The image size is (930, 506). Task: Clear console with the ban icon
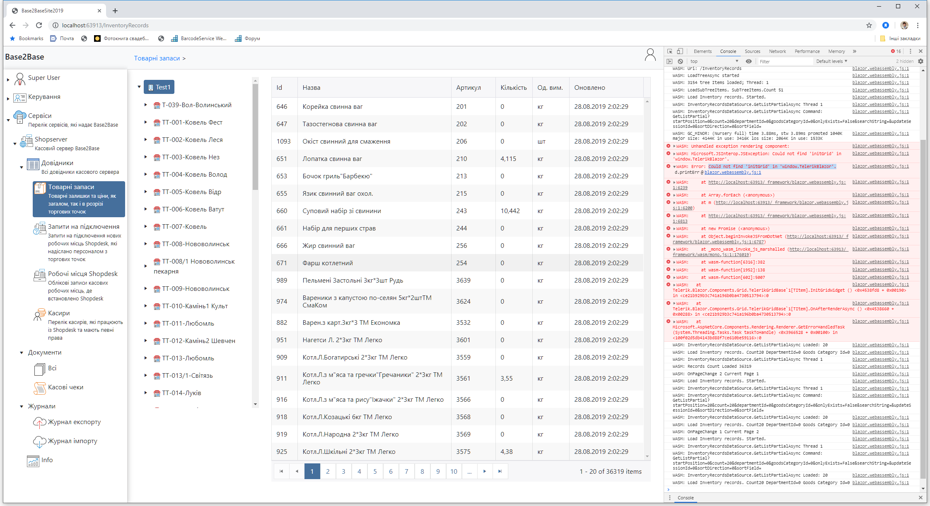tap(680, 61)
